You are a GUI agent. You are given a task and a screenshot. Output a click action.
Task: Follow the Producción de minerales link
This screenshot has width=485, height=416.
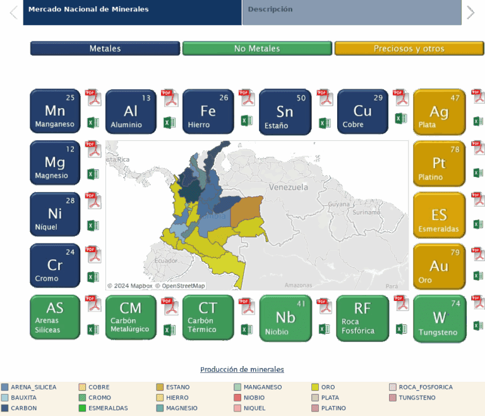pos(242,369)
